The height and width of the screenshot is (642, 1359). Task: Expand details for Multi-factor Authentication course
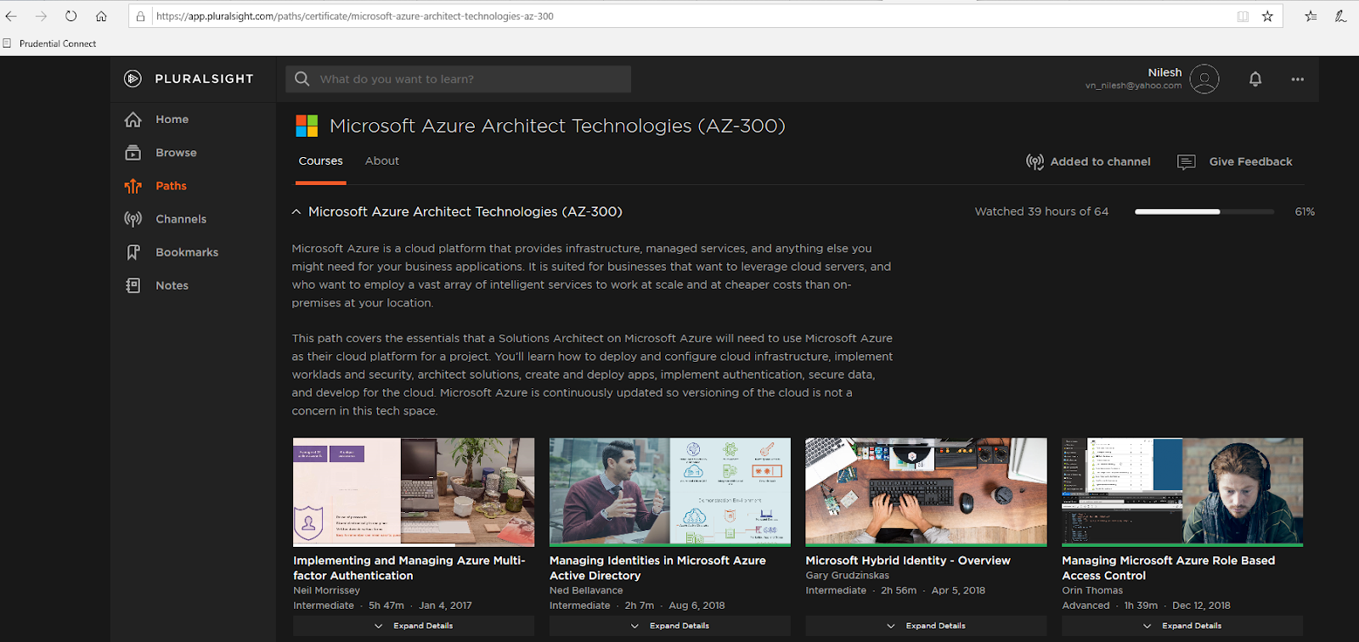coord(414,626)
